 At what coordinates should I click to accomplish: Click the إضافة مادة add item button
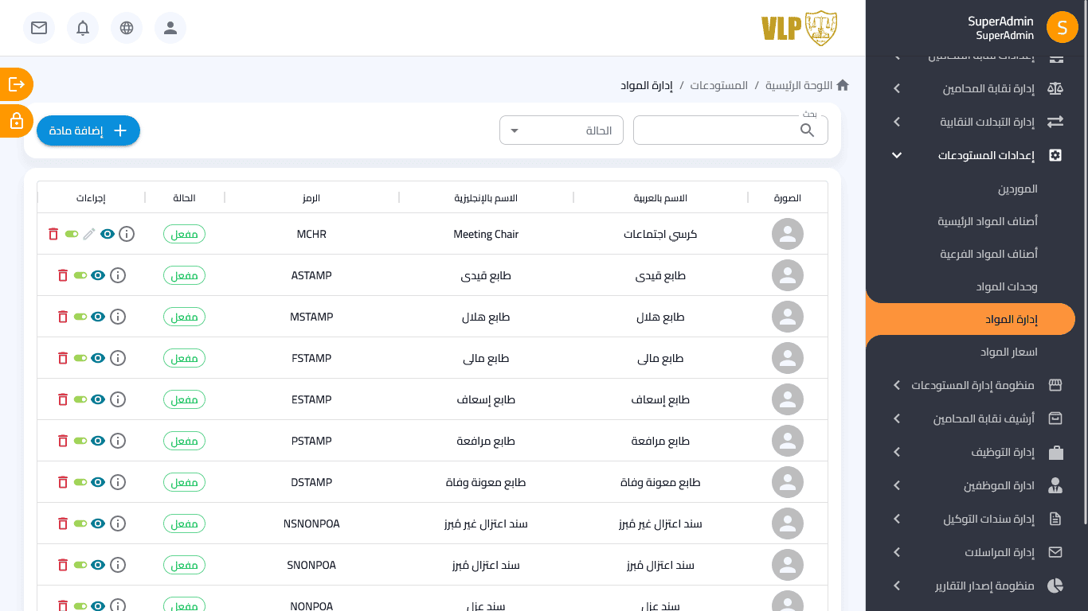pos(88,130)
